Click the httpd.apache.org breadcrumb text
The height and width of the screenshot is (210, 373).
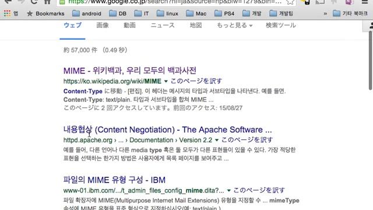point(88,140)
